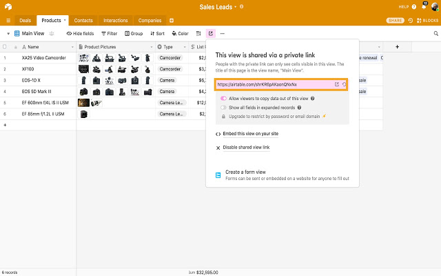Click the Share view icon in toolbar
Viewport: 441px width, 276px height.
[x=211, y=33]
